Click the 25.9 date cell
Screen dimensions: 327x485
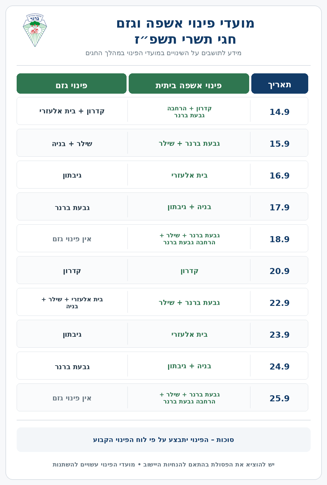click(279, 398)
